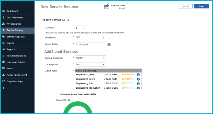Open the Quantity dropdown
This screenshot has width=213, height=114.
[x=81, y=28]
